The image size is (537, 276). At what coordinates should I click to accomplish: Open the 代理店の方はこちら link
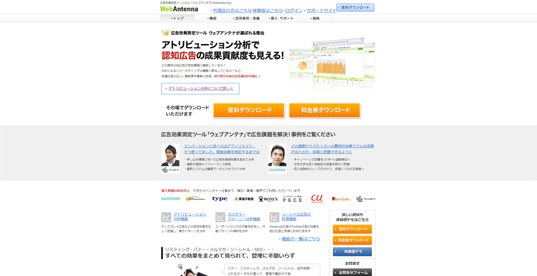(x=232, y=10)
